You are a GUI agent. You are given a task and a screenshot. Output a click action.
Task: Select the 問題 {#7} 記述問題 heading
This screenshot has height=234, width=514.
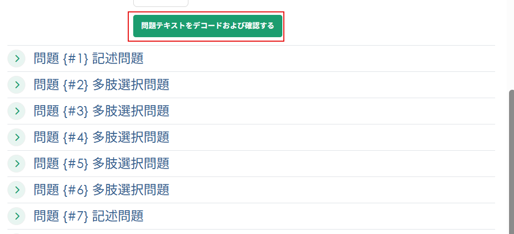pos(88,216)
